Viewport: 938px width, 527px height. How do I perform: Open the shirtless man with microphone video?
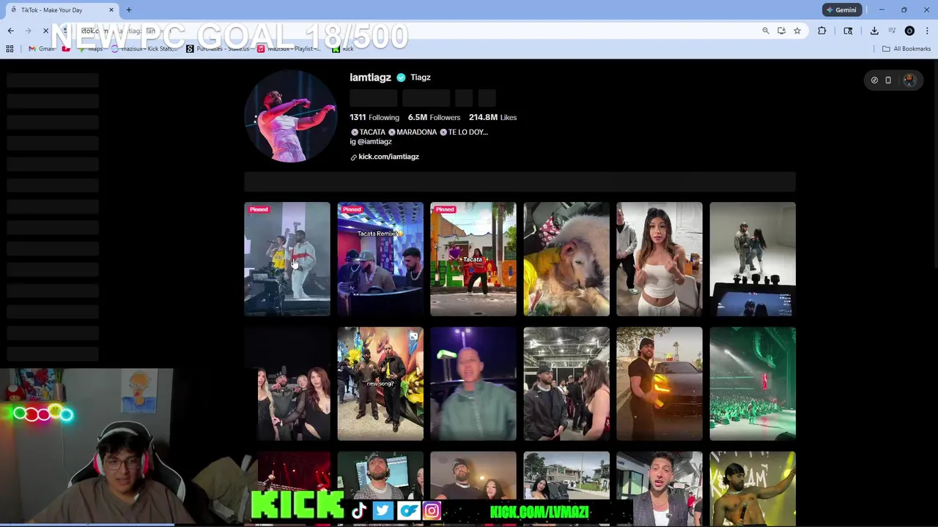pyautogui.click(x=753, y=488)
